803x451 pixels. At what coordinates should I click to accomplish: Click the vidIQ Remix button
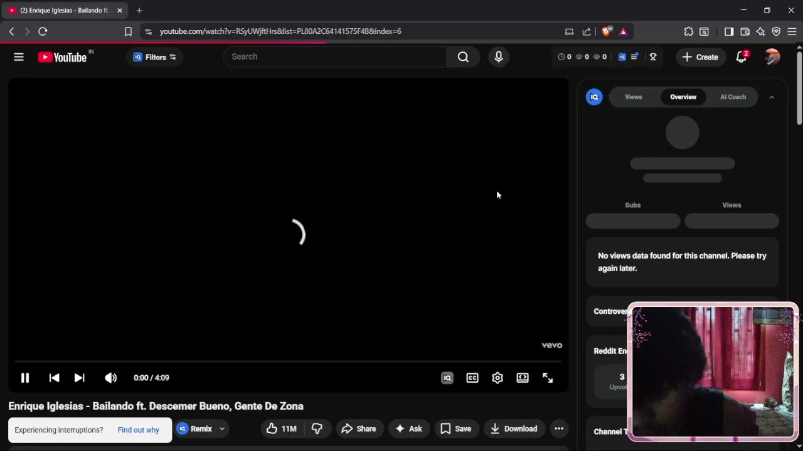tap(195, 428)
